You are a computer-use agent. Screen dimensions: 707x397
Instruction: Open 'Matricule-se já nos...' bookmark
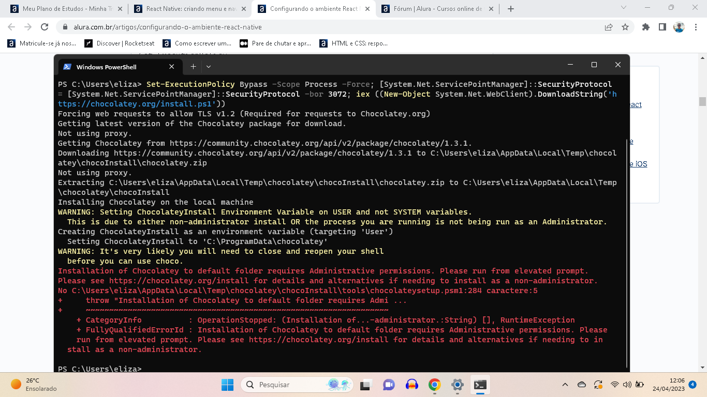pos(42,43)
